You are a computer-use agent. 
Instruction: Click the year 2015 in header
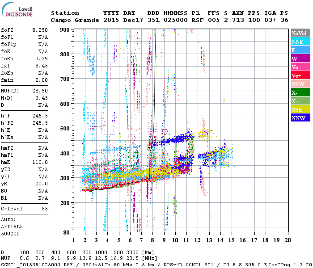coord(111,20)
